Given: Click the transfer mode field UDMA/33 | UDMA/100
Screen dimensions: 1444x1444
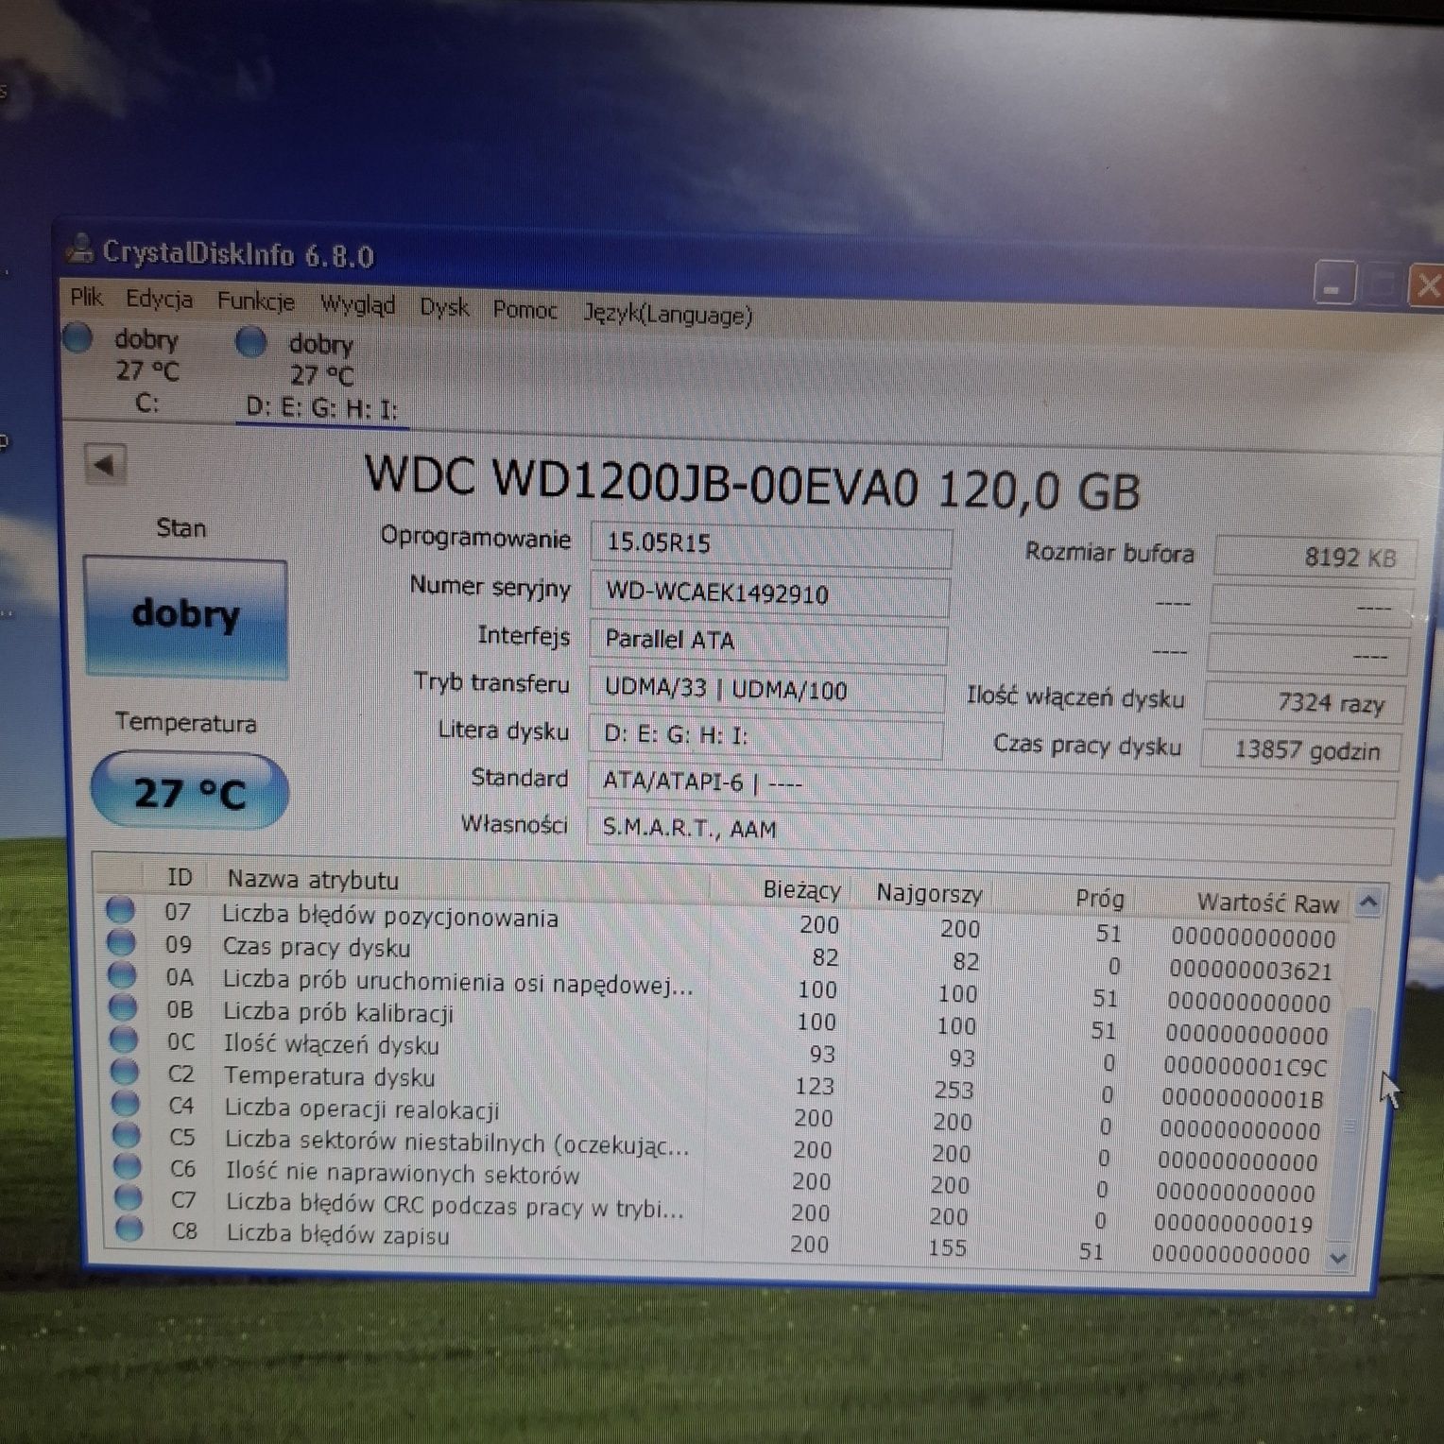Looking at the screenshot, I should 766,690.
